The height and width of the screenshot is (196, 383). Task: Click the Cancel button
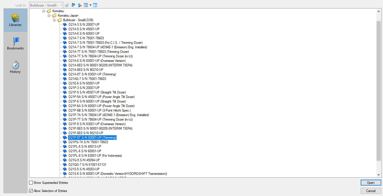click(x=371, y=191)
